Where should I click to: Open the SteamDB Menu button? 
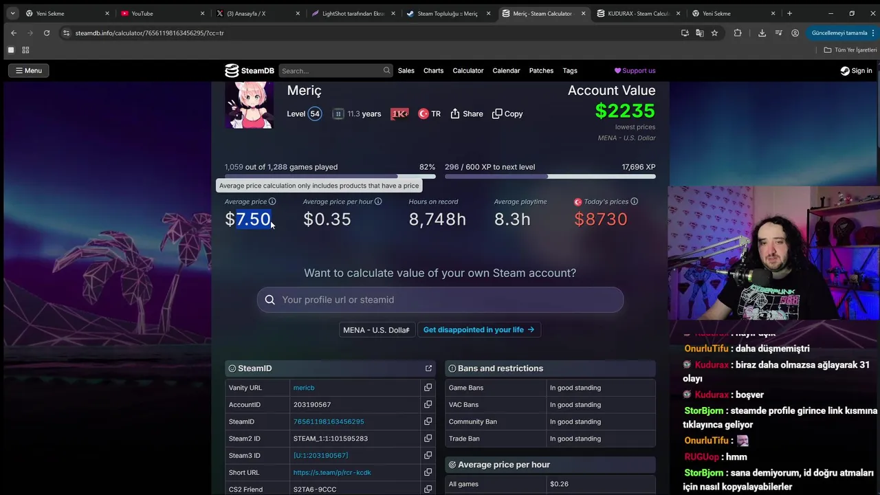coord(29,71)
